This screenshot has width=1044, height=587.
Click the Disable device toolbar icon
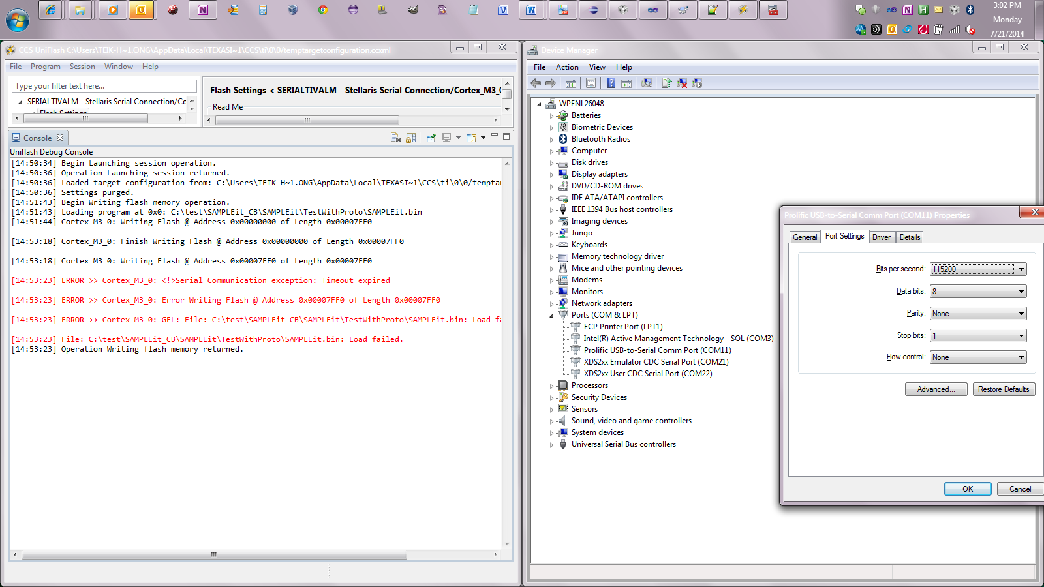click(x=697, y=83)
